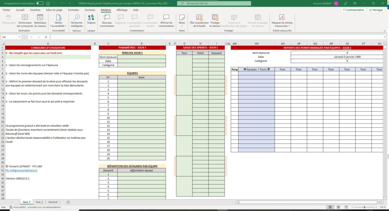Launch Recherche intelligente
Screen dimensions: 389x211
77,20
